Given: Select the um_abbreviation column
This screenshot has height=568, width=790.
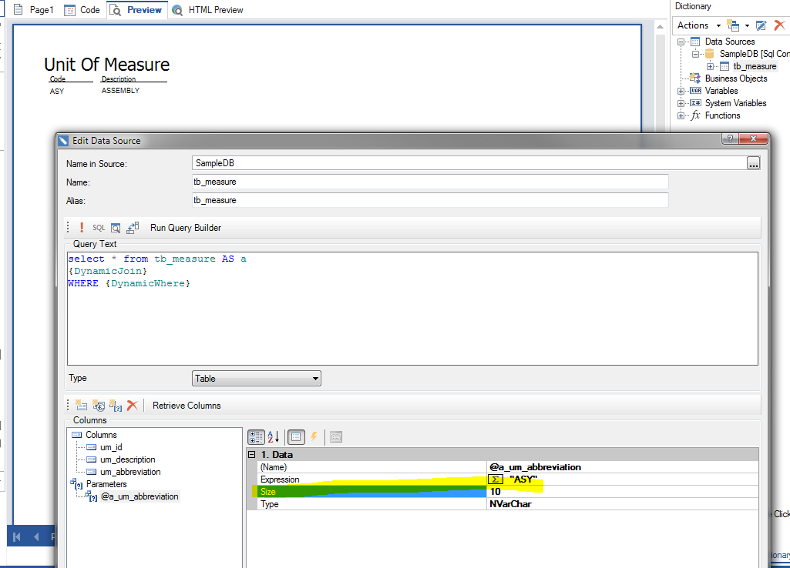Looking at the screenshot, I should (x=130, y=472).
